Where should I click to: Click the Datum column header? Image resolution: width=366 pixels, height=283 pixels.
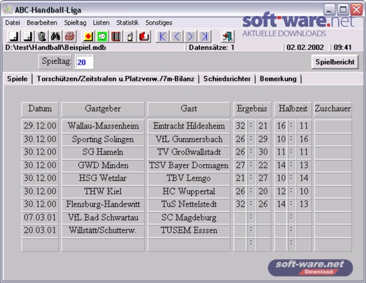click(40, 109)
